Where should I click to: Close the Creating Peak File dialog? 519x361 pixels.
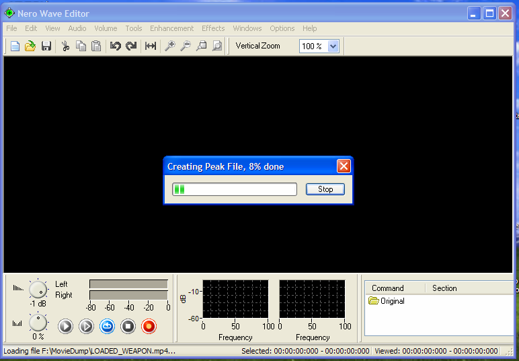pos(344,166)
